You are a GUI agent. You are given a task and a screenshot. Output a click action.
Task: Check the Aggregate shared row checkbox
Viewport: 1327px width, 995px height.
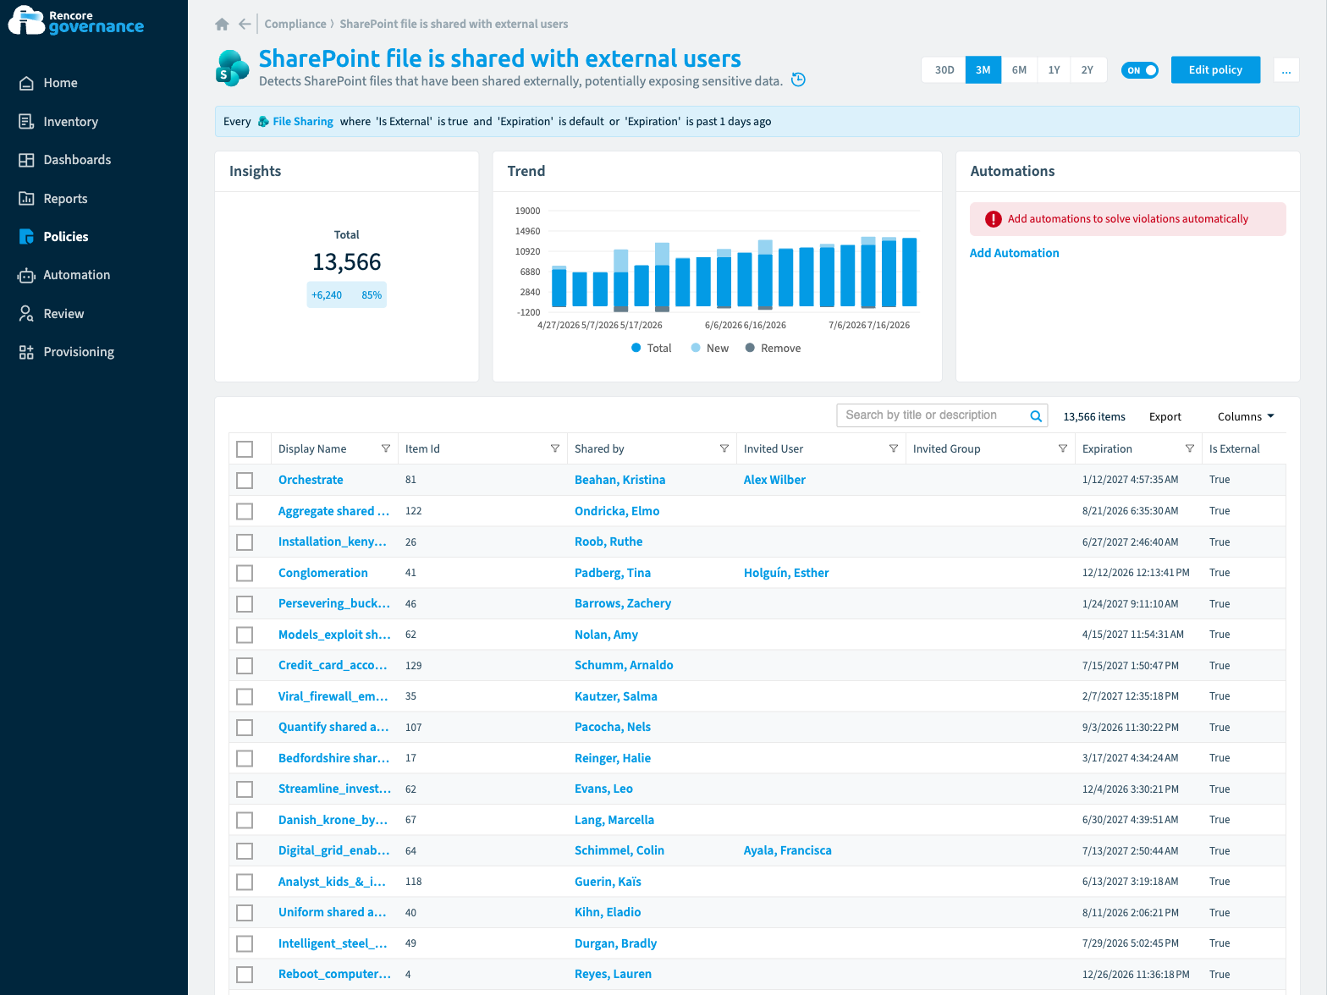click(245, 511)
